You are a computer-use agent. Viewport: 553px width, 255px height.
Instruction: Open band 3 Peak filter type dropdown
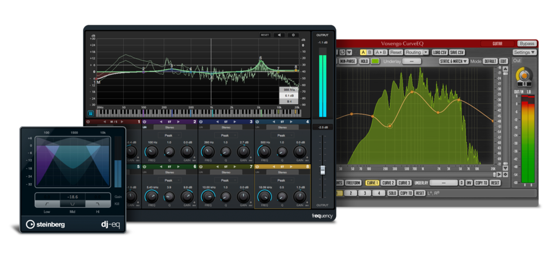pos(226,135)
